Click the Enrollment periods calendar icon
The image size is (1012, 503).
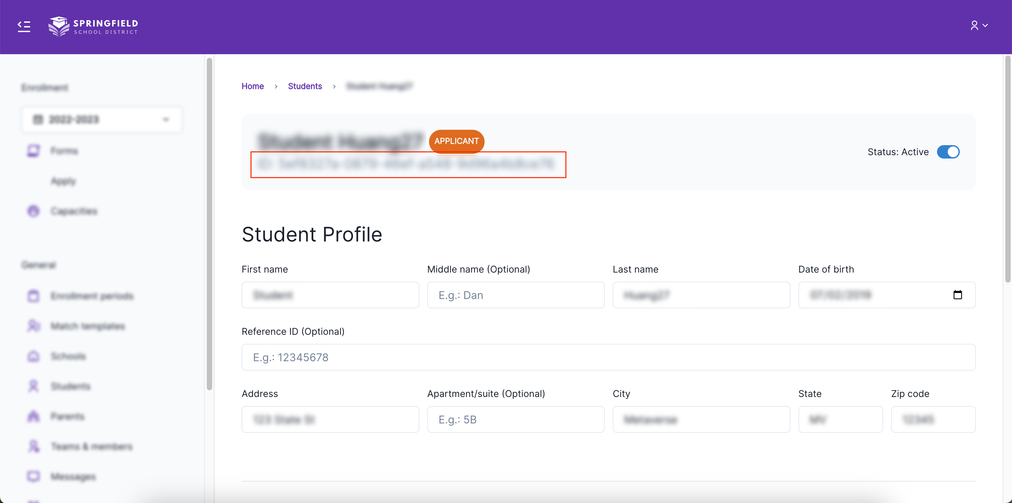(33, 296)
